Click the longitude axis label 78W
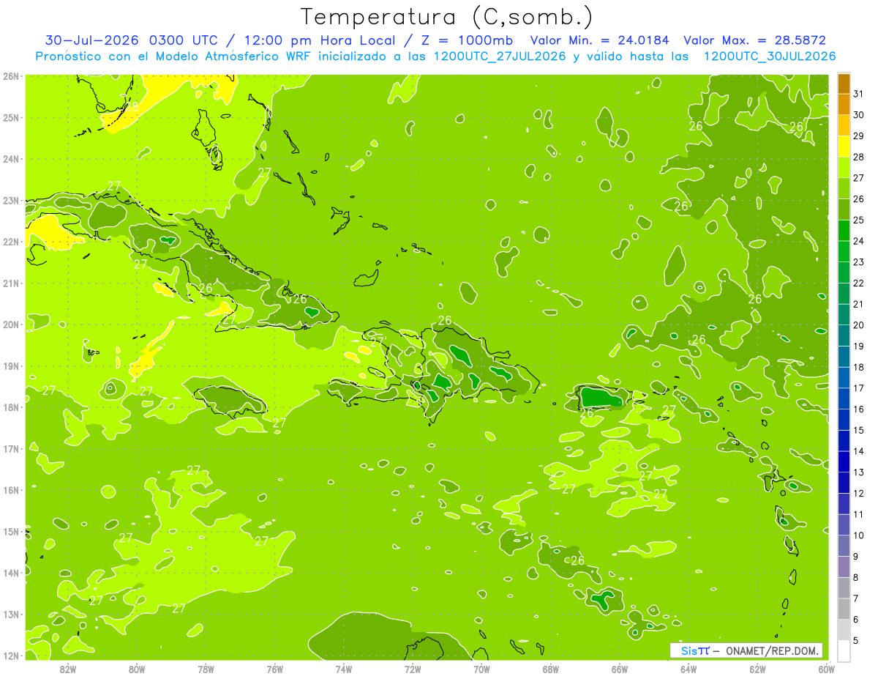Viewport: 878px width, 679px height. click(206, 669)
